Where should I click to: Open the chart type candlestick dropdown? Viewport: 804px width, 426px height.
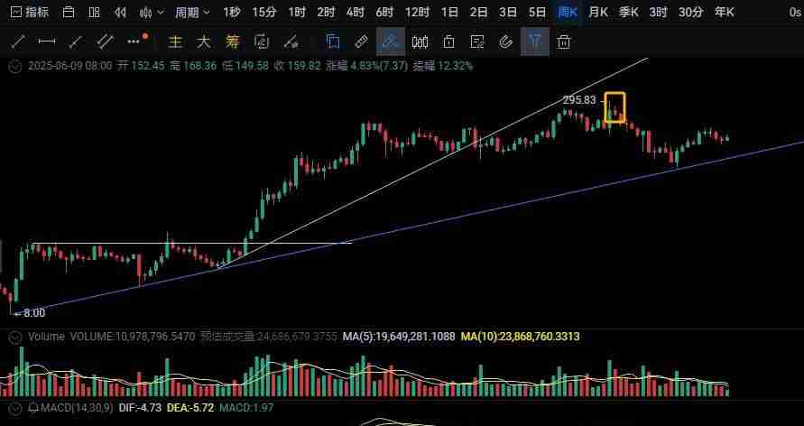click(150, 13)
